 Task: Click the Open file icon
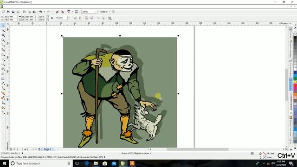click(x=8, y=12)
